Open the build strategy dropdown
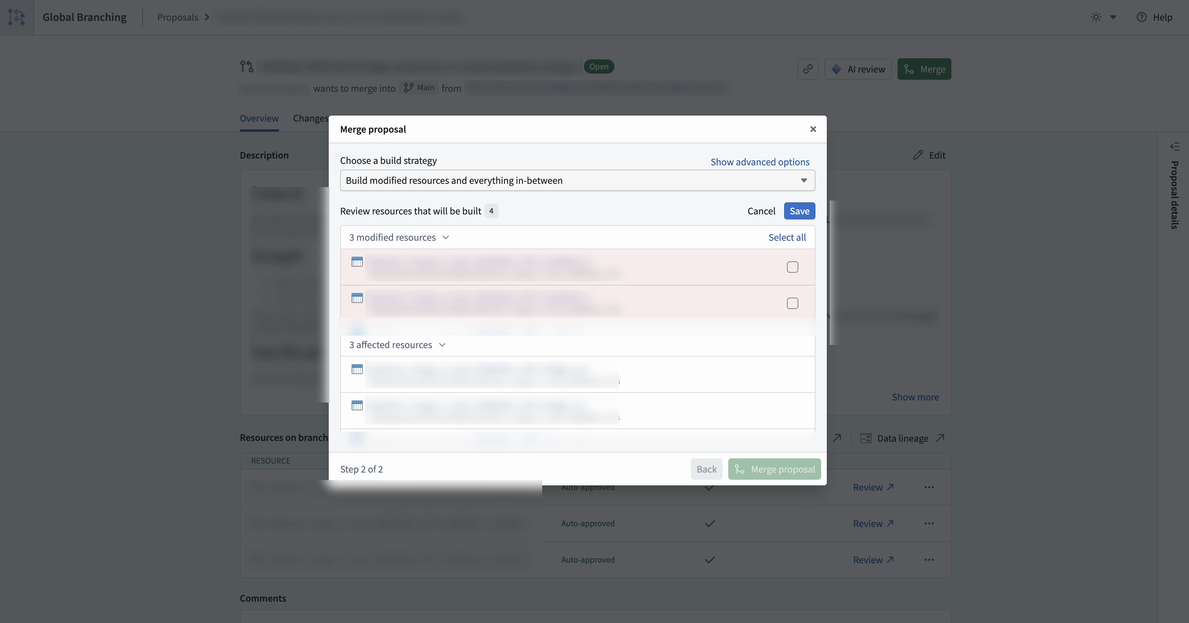This screenshot has width=1189, height=623. point(577,180)
